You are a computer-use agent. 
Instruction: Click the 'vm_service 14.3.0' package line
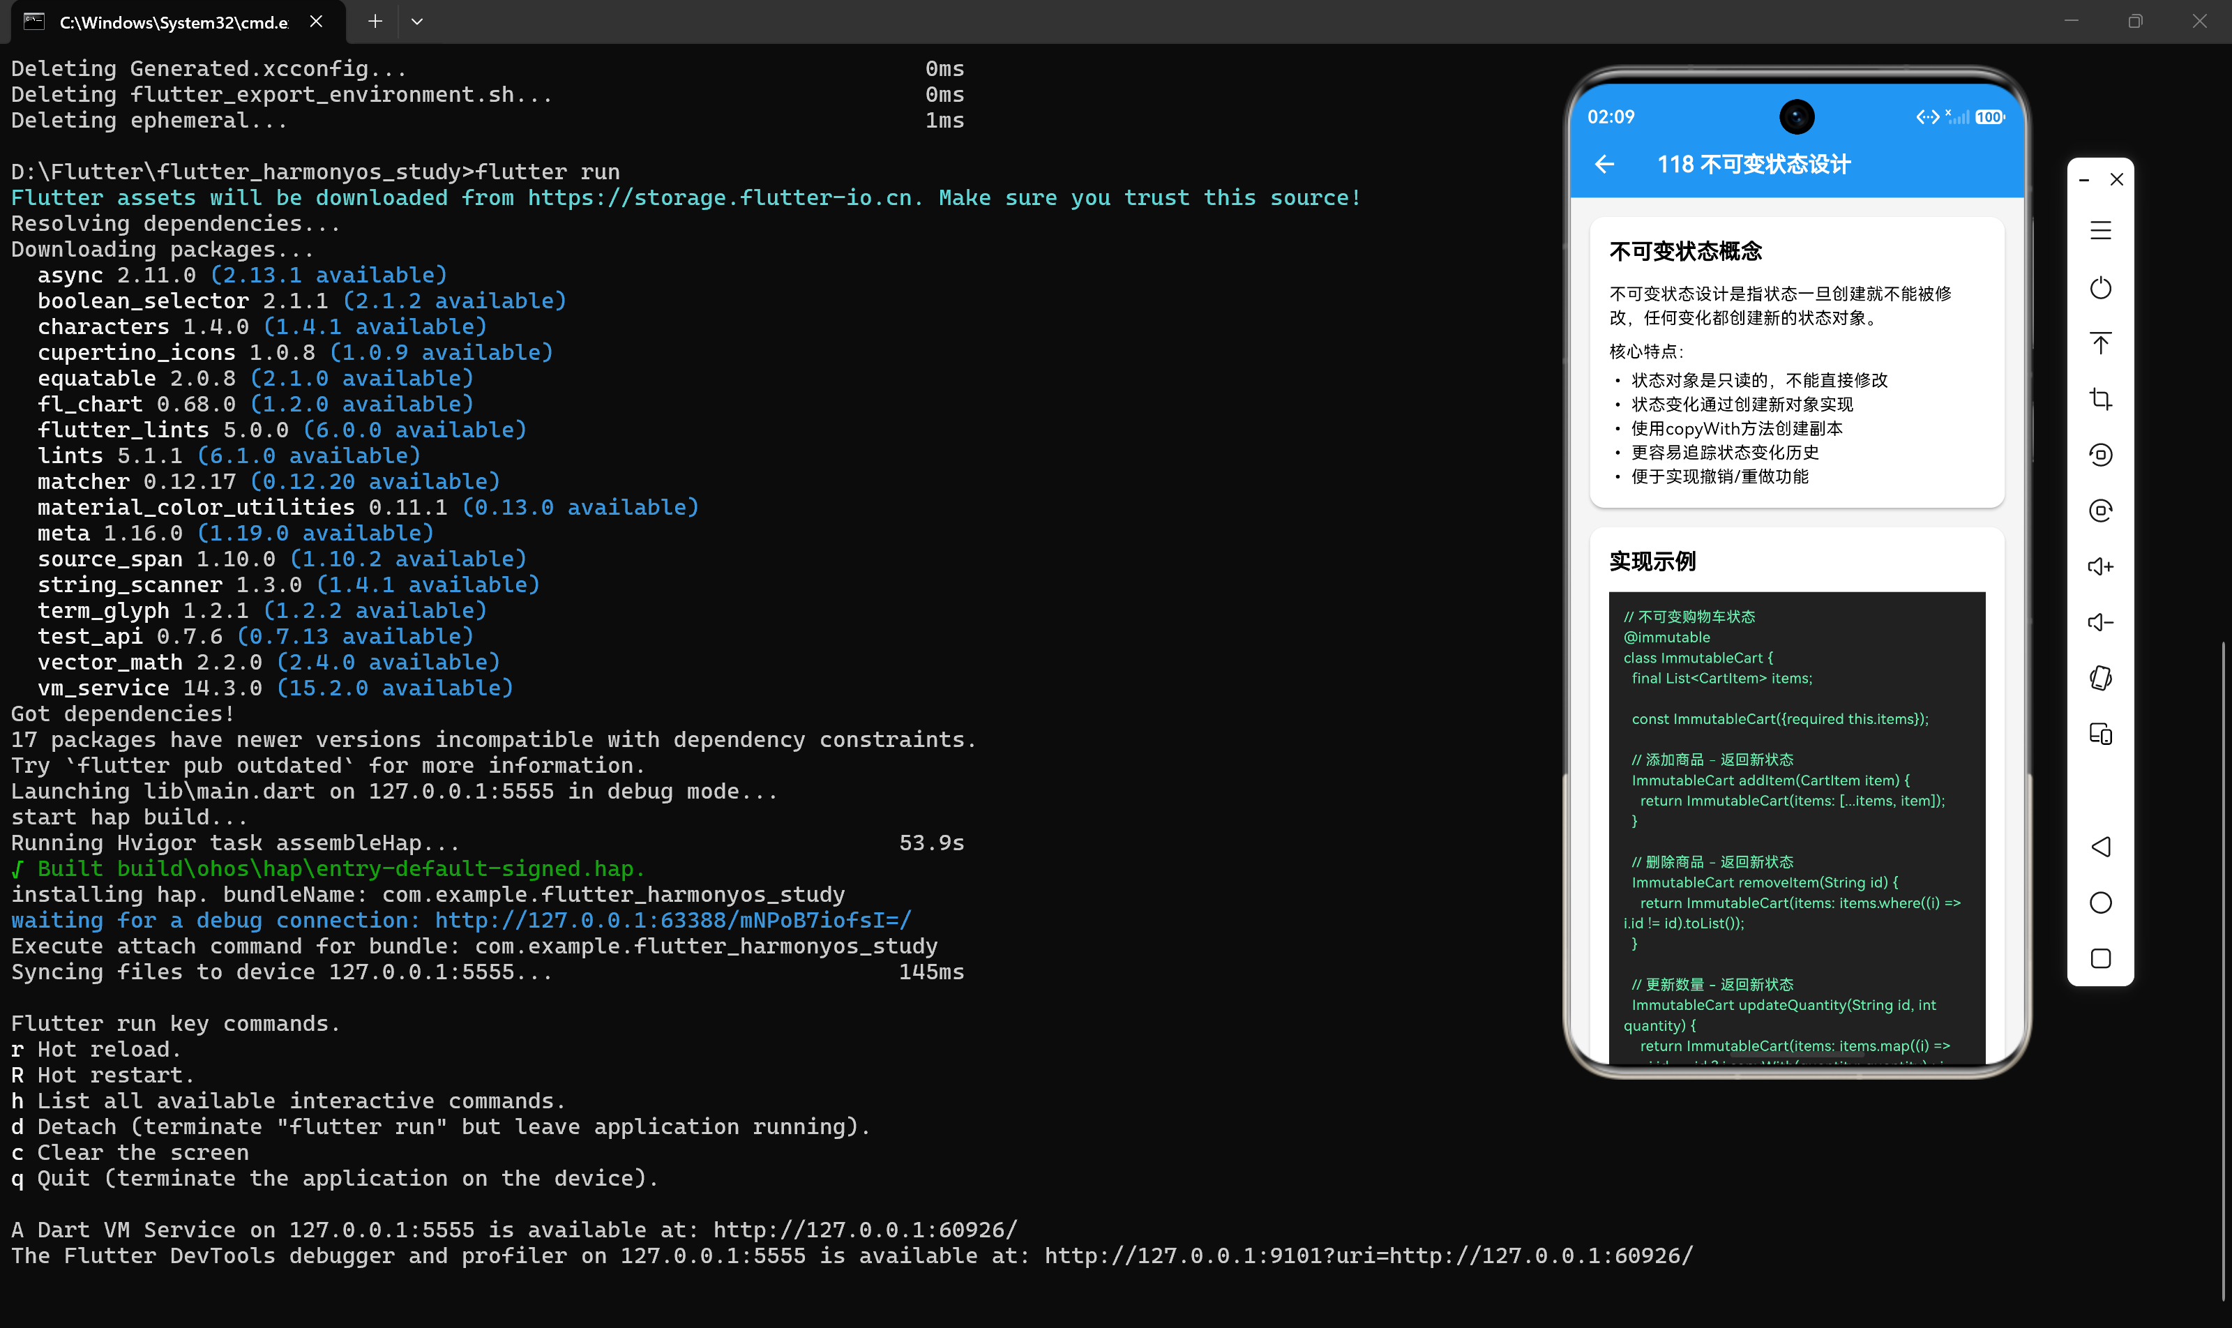pos(276,687)
